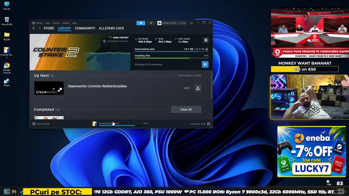349x196 pixels.
Task: Click the Completed section heading
Action: [x=44, y=109]
